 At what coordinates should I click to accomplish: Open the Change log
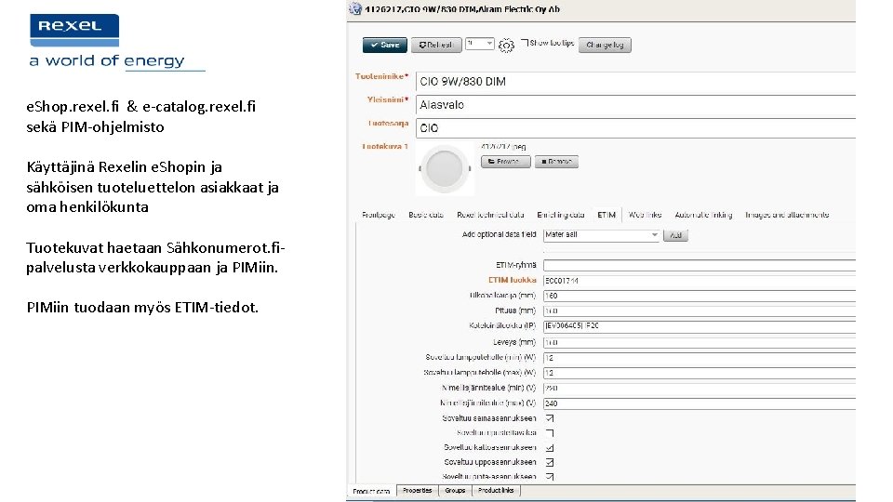605,45
